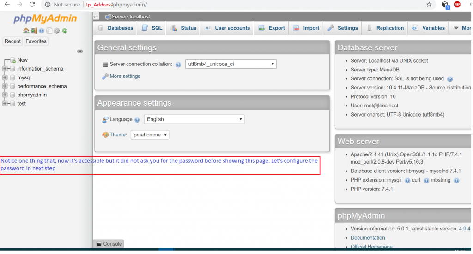Open the Server connection collation dropdown
Screen dimensions: 473x254
[231, 64]
